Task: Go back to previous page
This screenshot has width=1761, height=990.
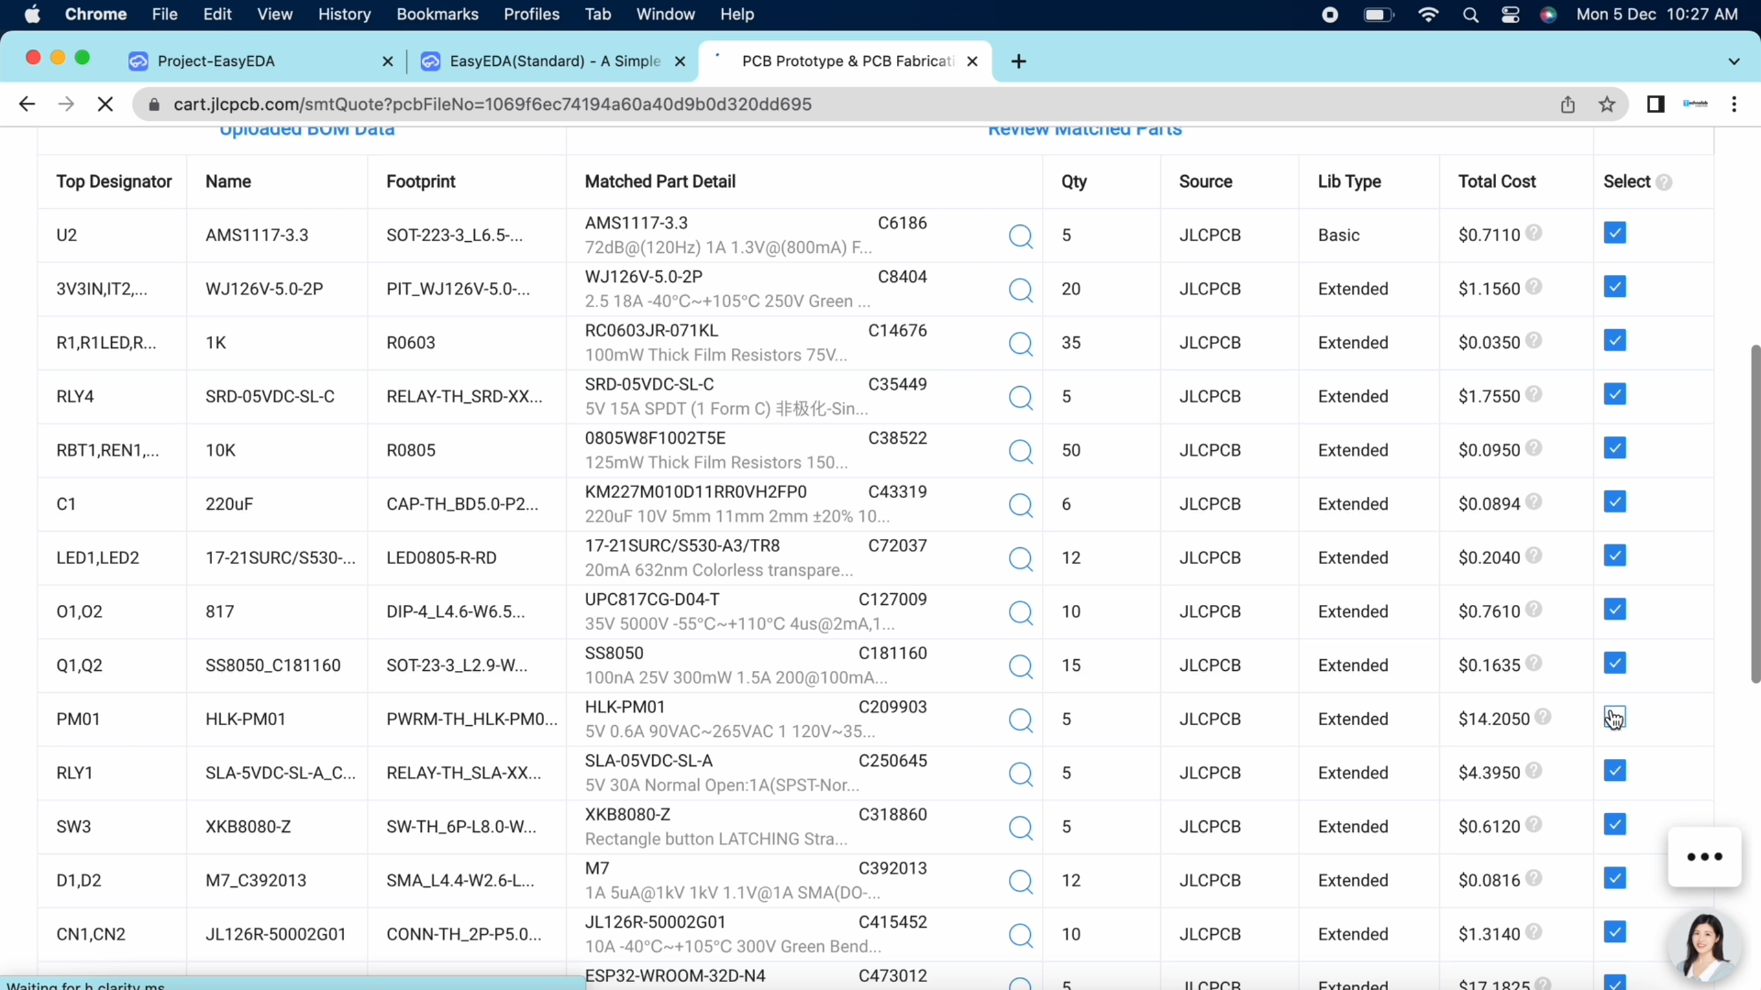Action: point(27,104)
